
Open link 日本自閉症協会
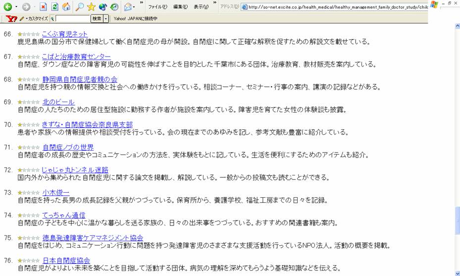(x=66, y=260)
